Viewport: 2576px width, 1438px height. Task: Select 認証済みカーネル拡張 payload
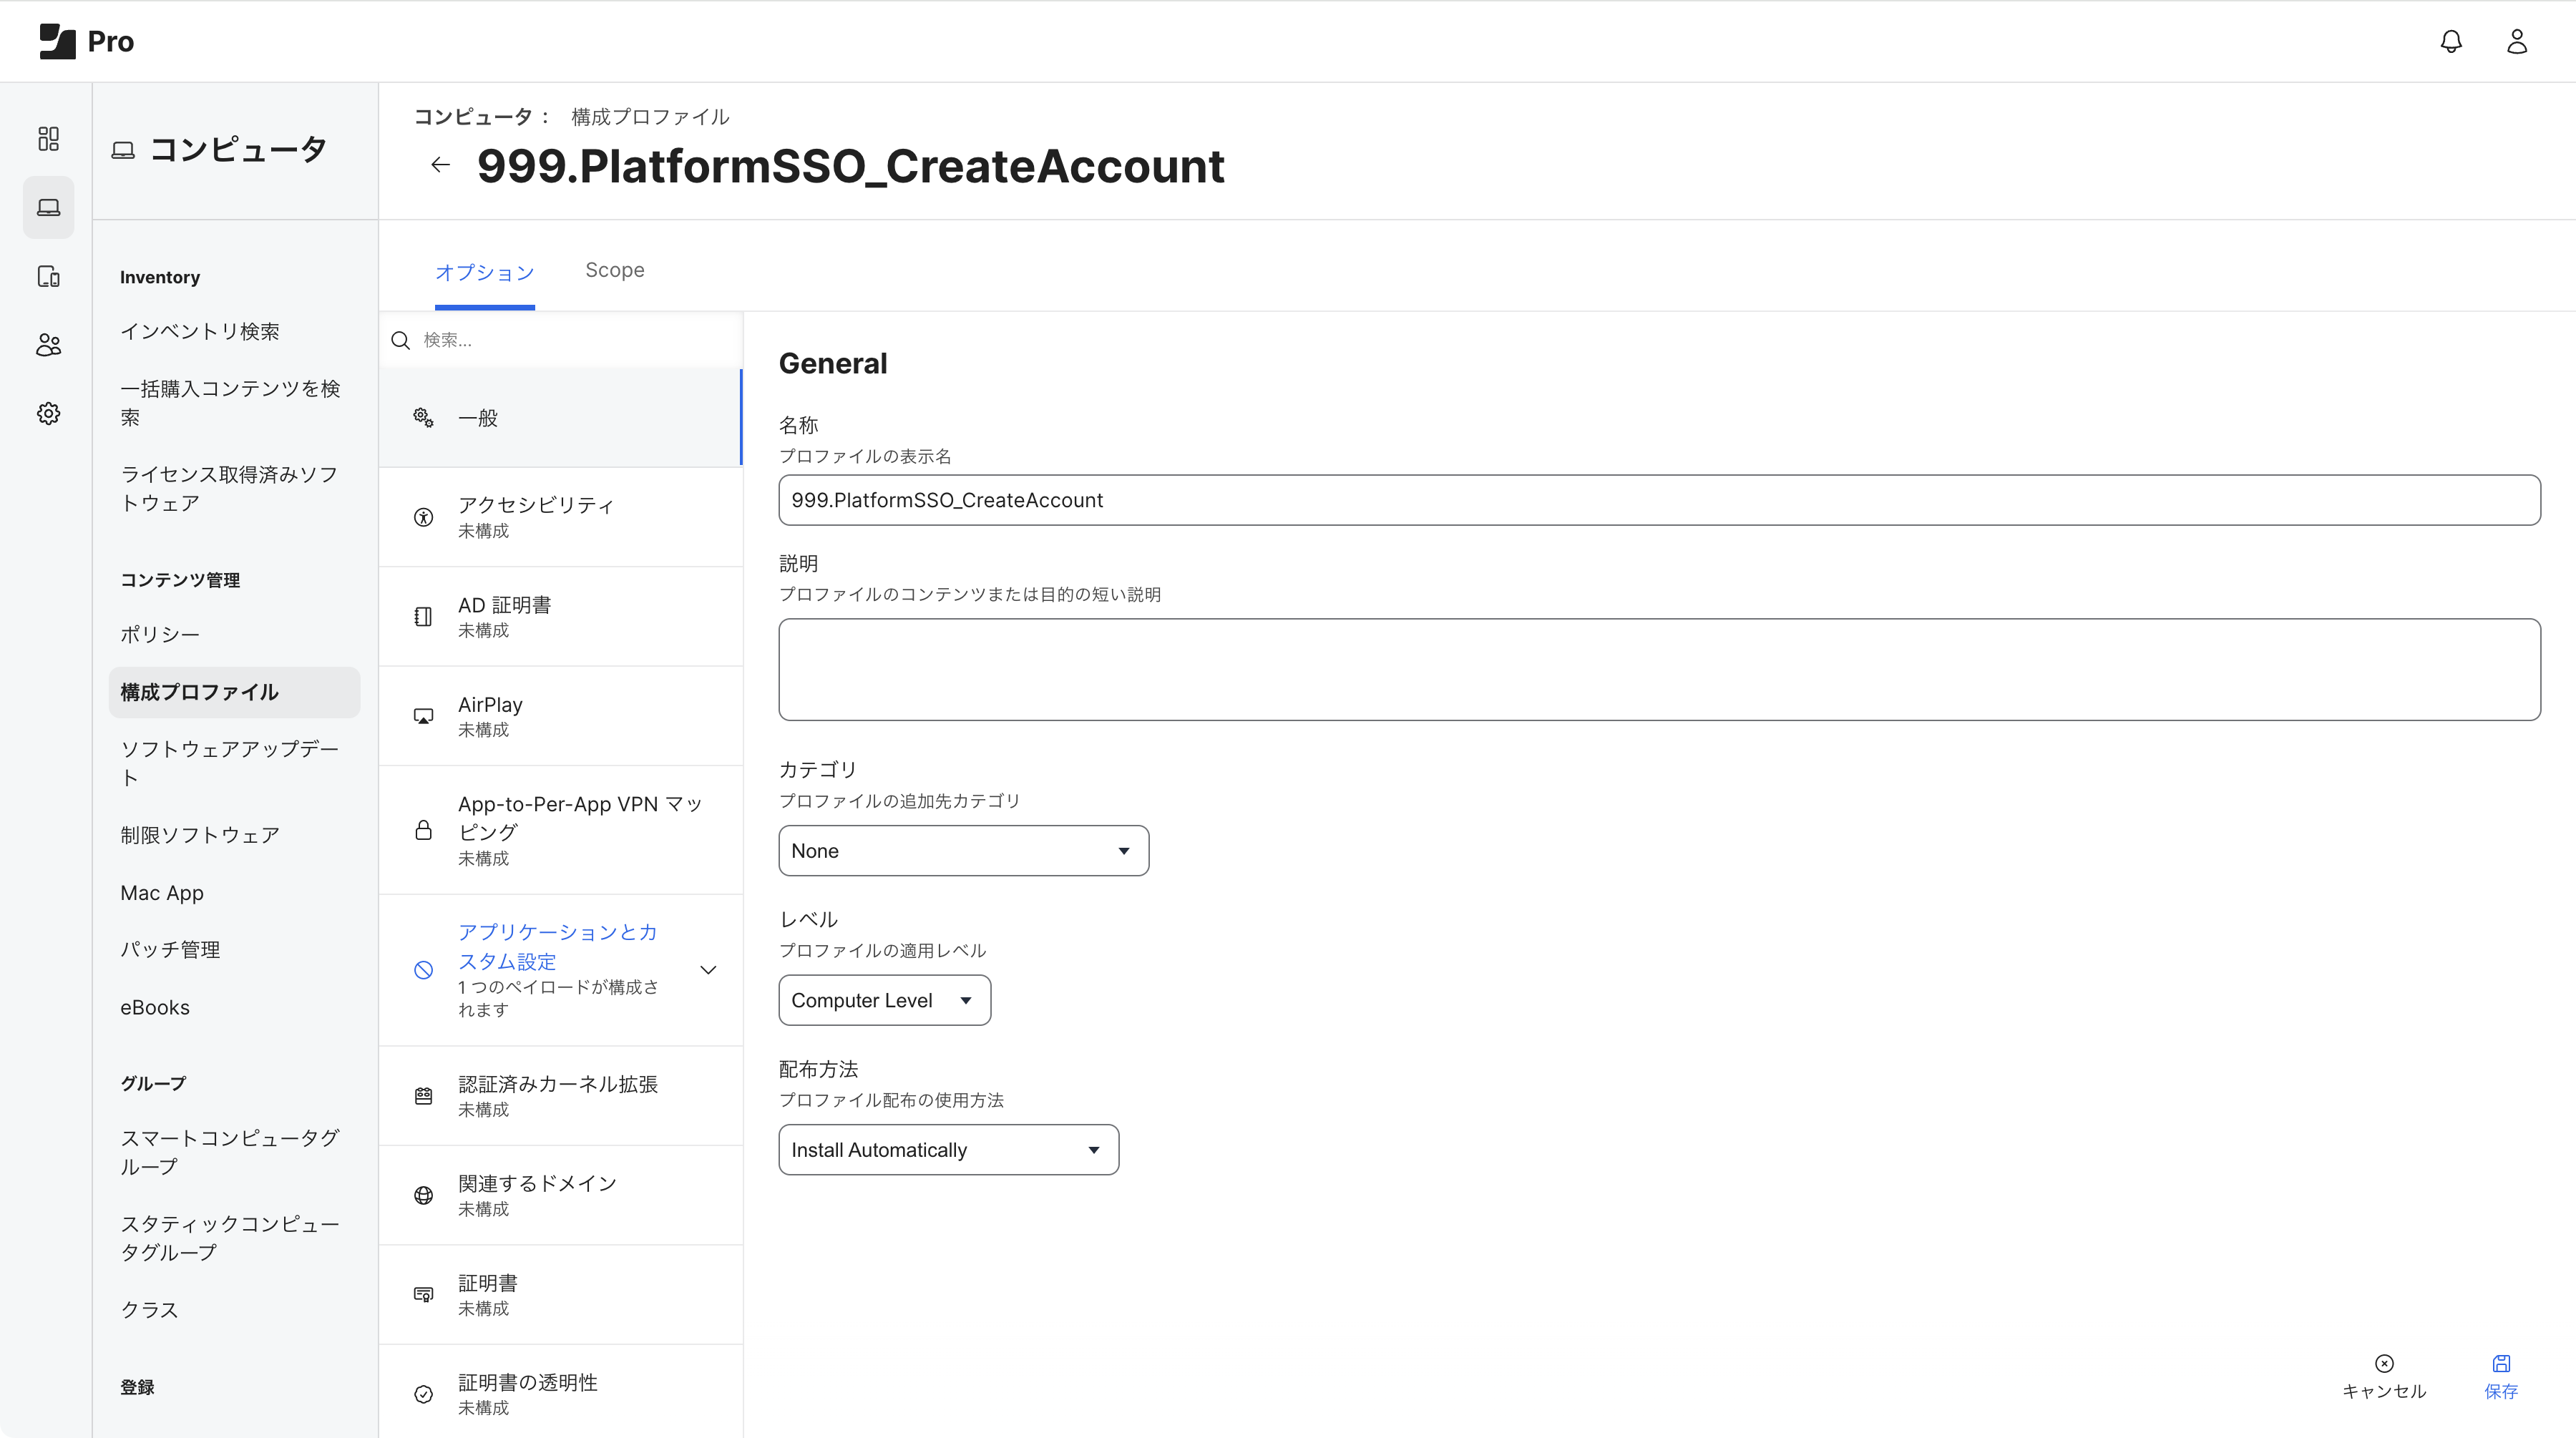560,1096
